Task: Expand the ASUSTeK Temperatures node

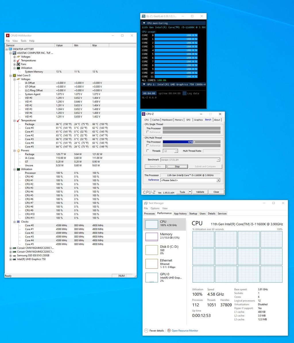Action: 14,61
